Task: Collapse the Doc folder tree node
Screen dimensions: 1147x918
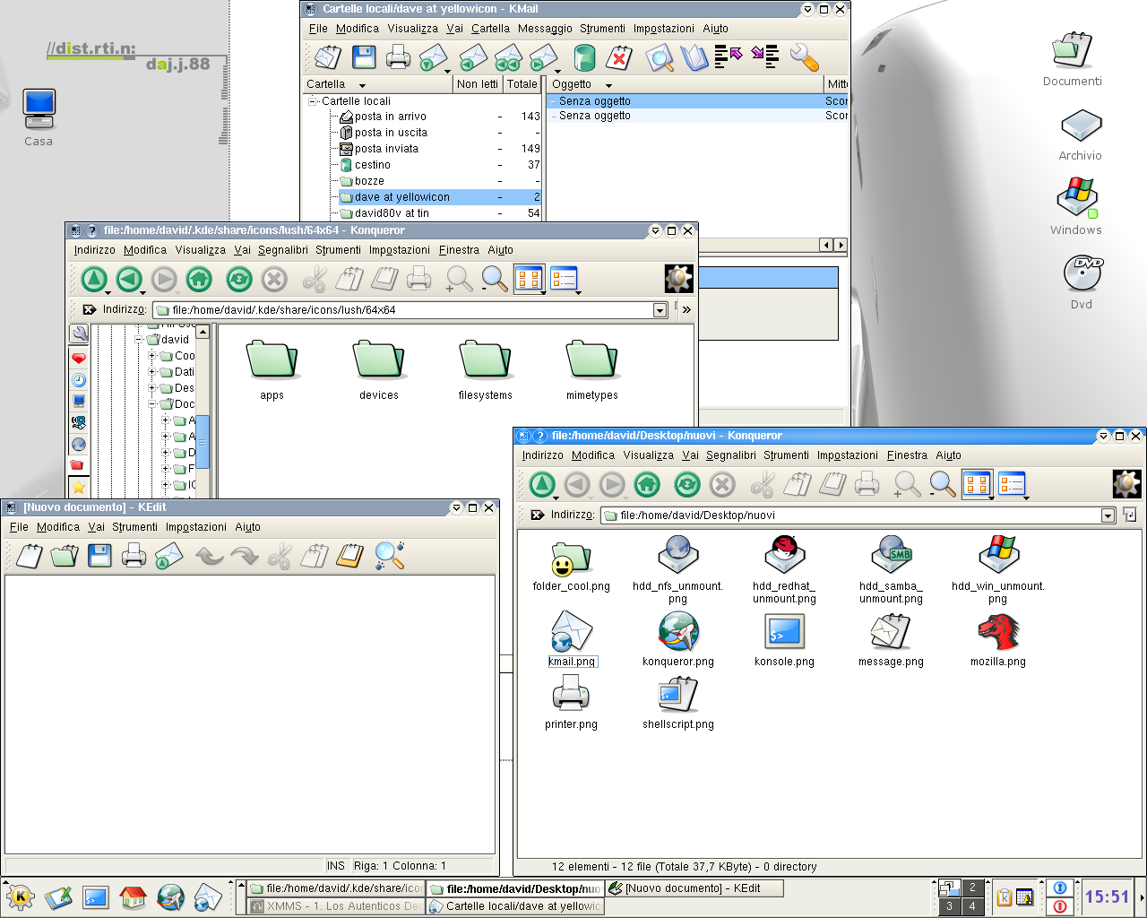Action: coord(152,404)
